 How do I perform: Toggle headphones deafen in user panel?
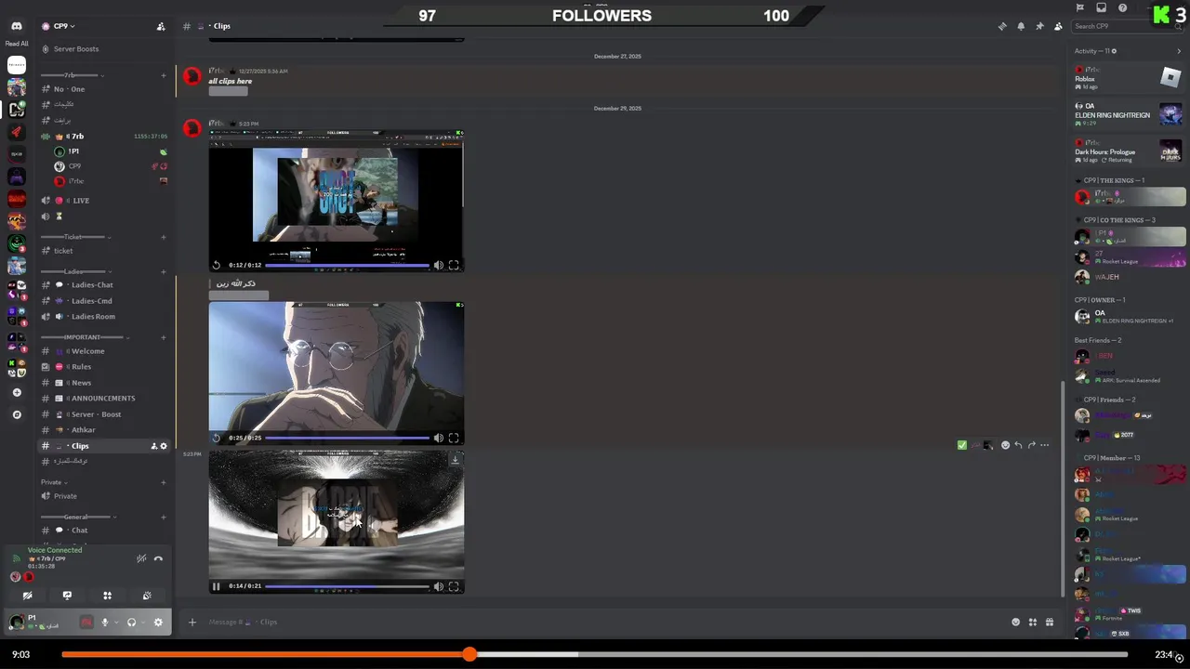click(132, 623)
